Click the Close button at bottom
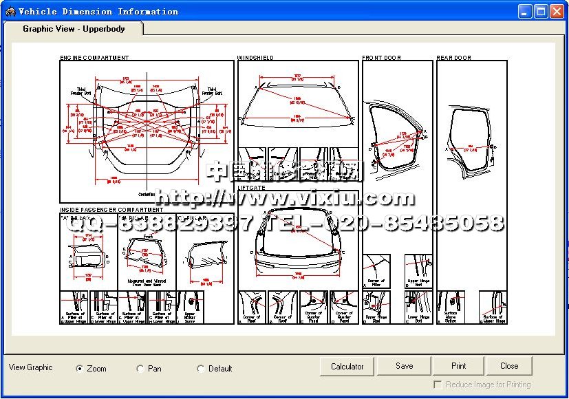This screenshot has height=399, width=569. pos(509,366)
